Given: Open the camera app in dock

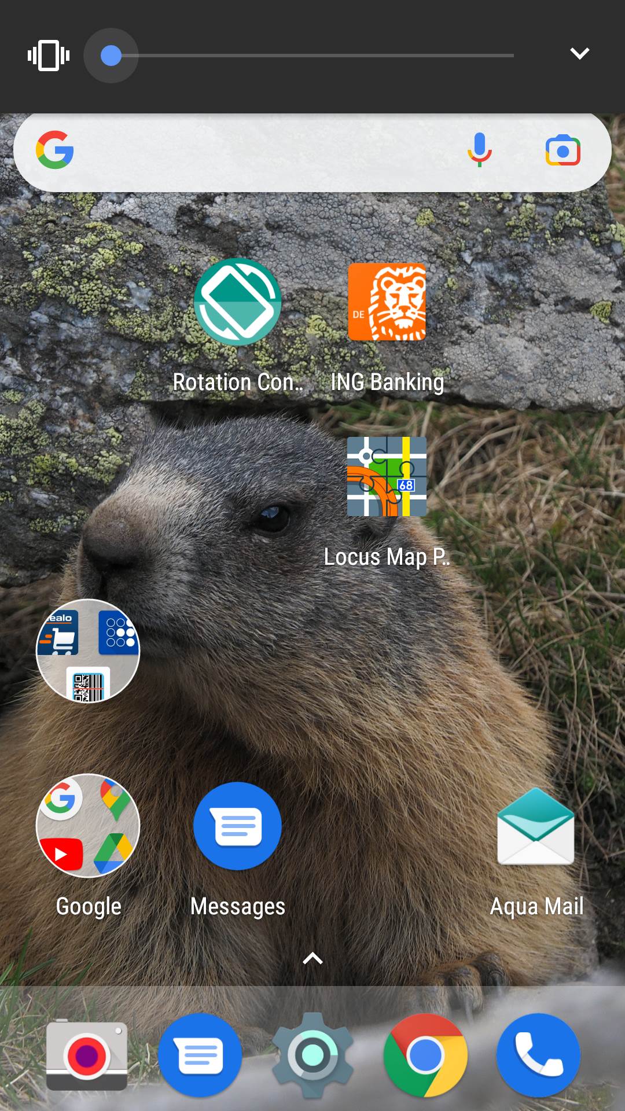Looking at the screenshot, I should [87, 1055].
